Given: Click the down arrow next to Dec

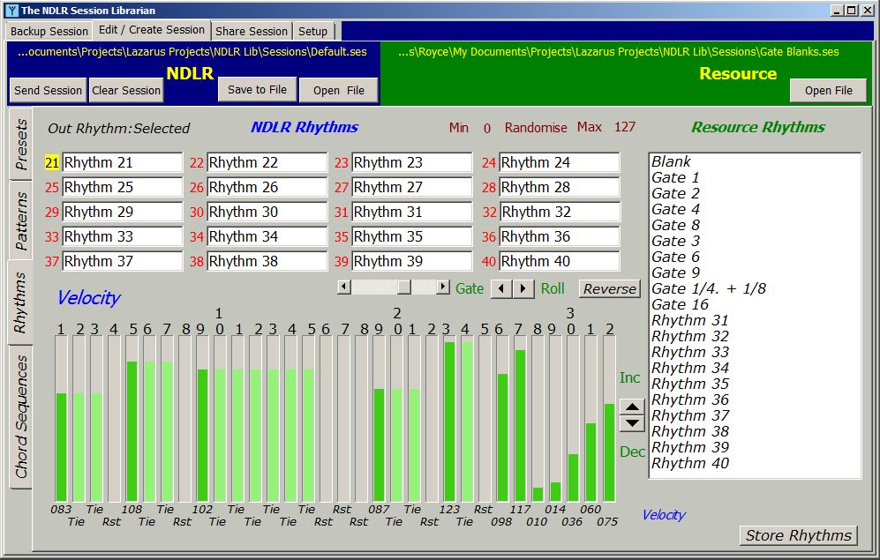Looking at the screenshot, I should pos(632,422).
